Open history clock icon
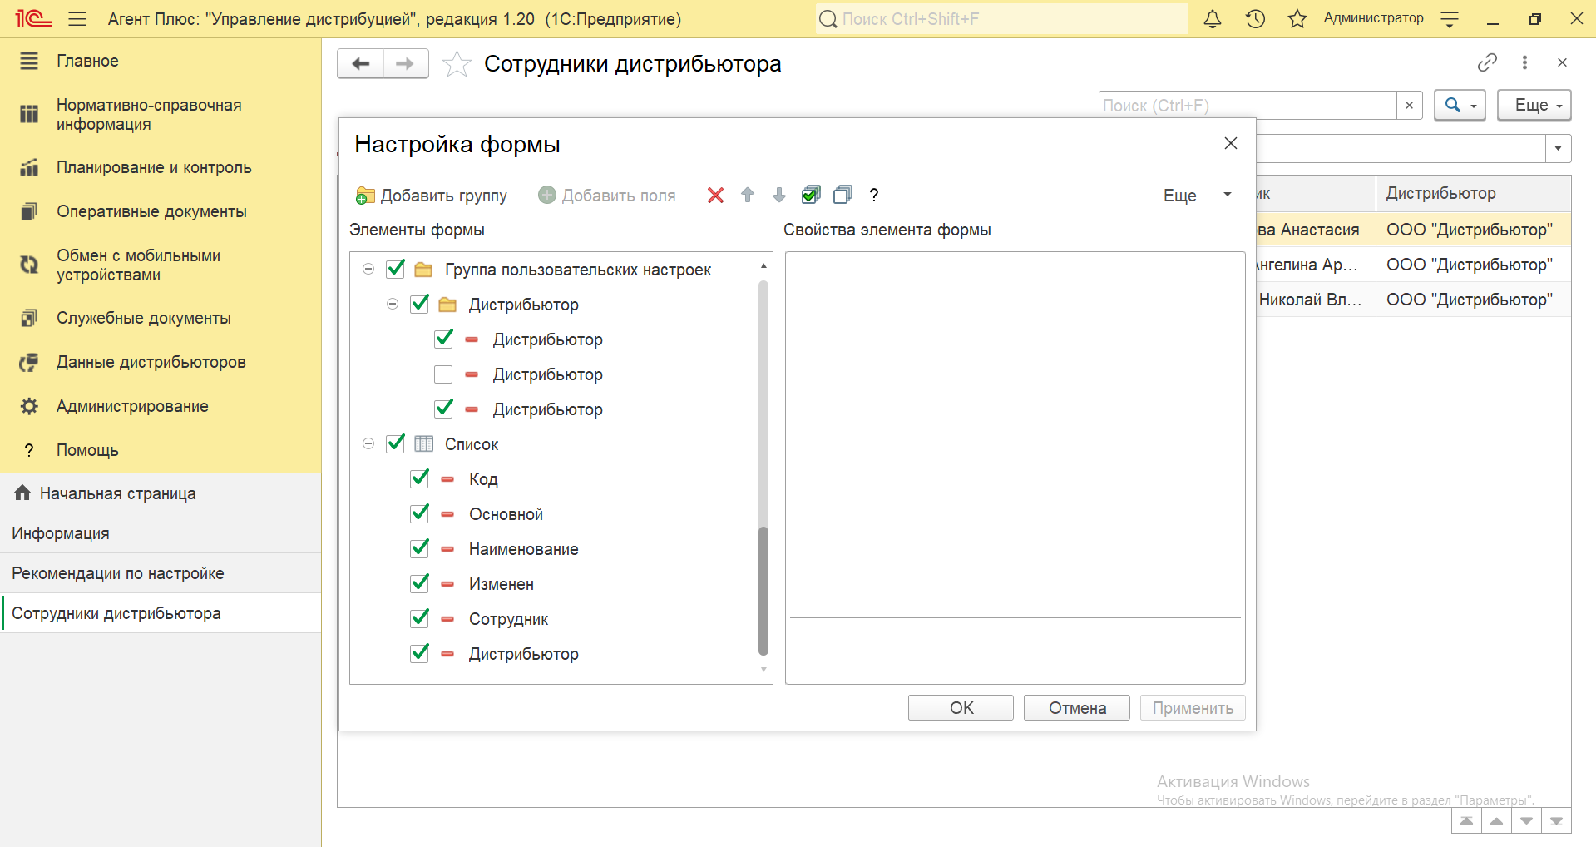The height and width of the screenshot is (847, 1596). coord(1255,18)
